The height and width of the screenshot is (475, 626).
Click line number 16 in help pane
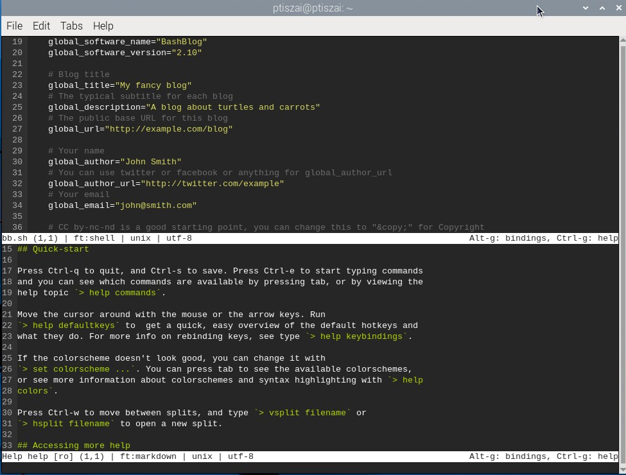pos(7,260)
